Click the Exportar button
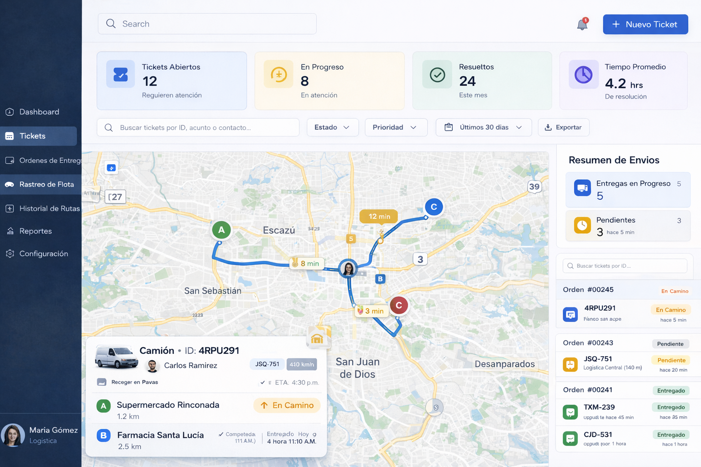 pyautogui.click(x=563, y=127)
